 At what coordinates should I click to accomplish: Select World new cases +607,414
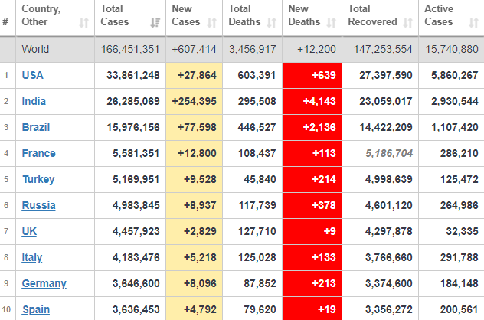pos(194,49)
